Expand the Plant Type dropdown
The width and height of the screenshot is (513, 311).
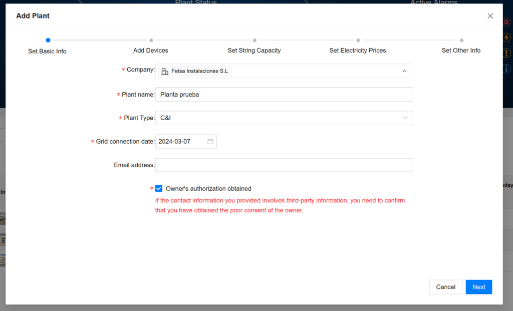pos(405,118)
